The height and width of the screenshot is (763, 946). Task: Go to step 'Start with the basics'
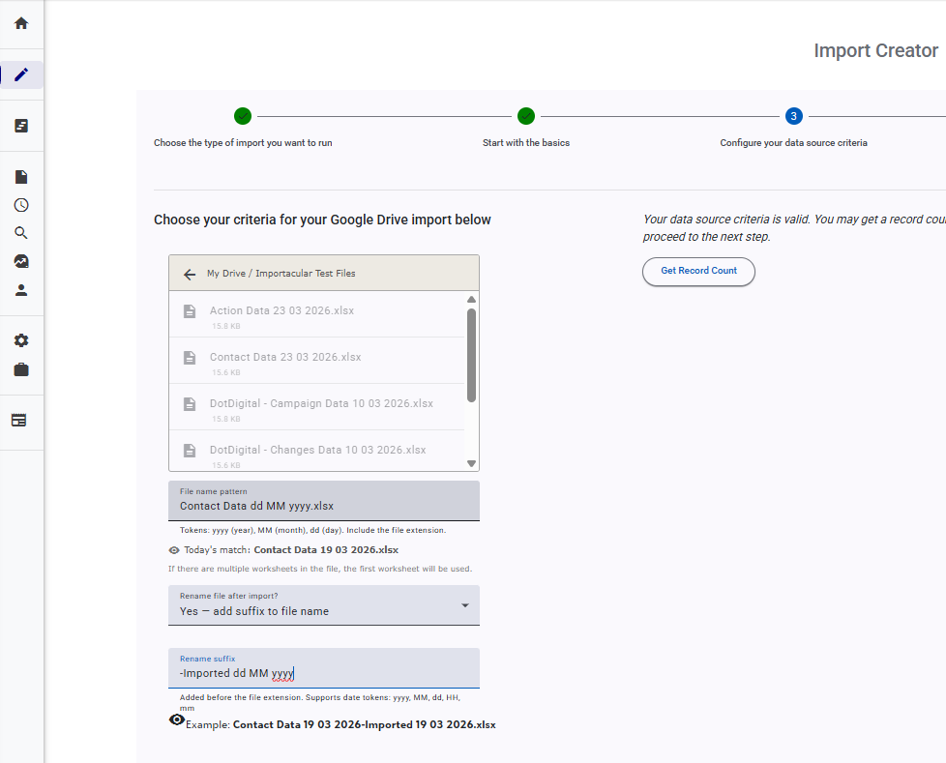pyautogui.click(x=526, y=117)
